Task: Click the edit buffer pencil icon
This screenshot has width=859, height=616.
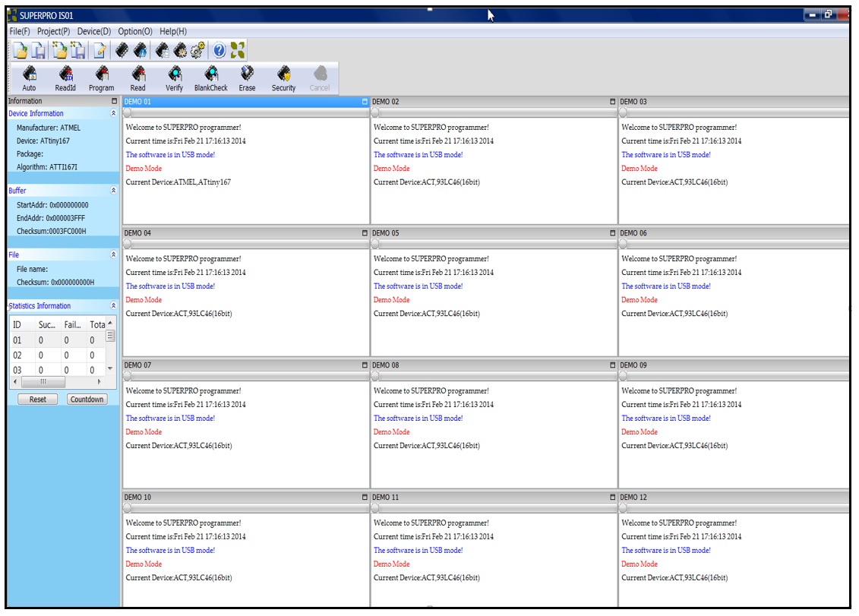Action: [99, 50]
